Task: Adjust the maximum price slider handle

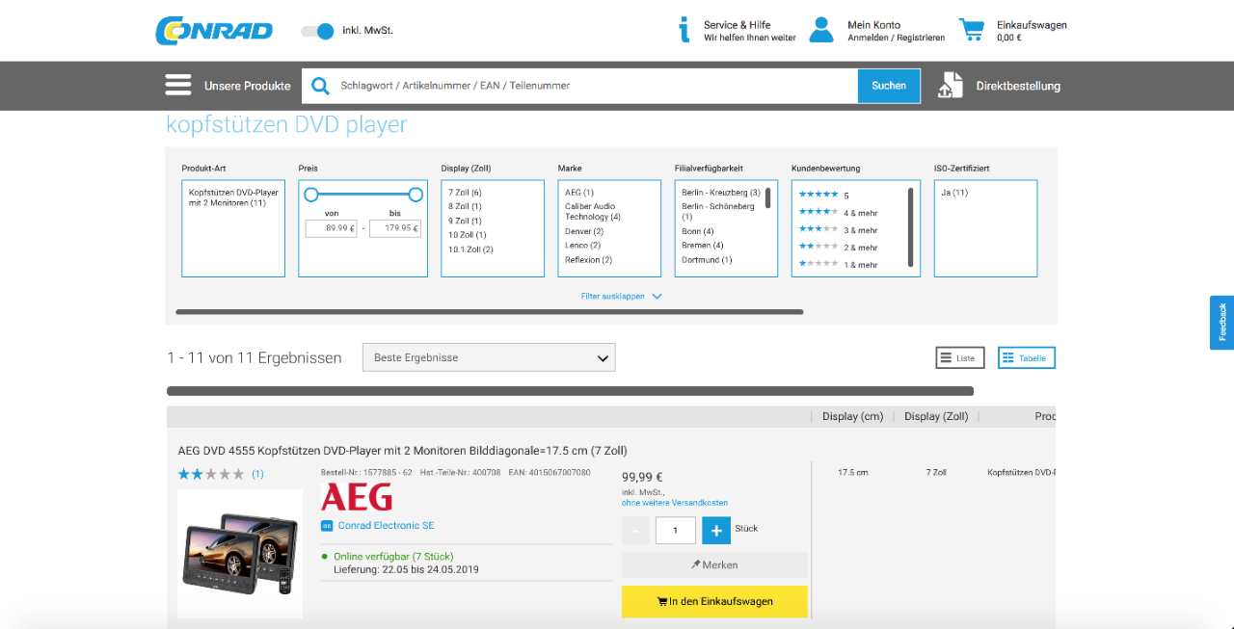Action: 416,195
